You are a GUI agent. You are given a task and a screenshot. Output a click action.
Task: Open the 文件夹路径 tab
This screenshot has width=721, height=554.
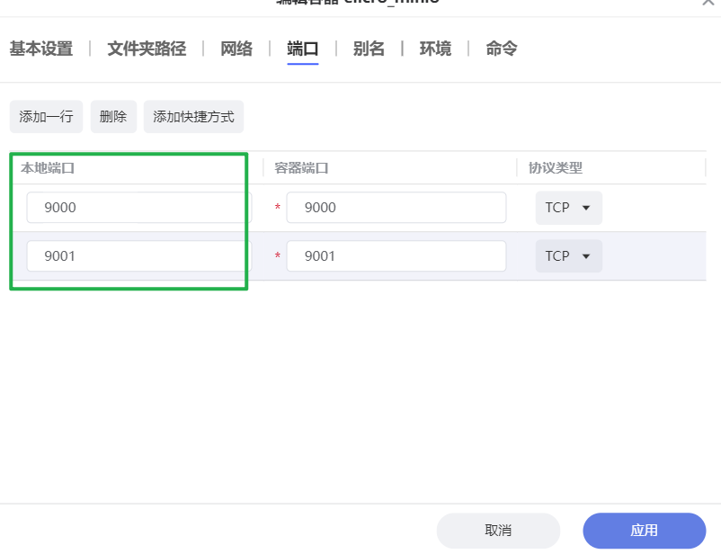(x=145, y=49)
